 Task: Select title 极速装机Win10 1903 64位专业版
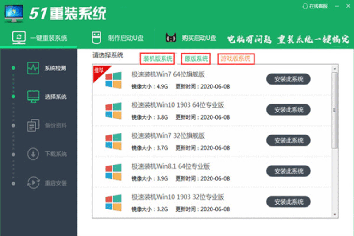click(178, 105)
